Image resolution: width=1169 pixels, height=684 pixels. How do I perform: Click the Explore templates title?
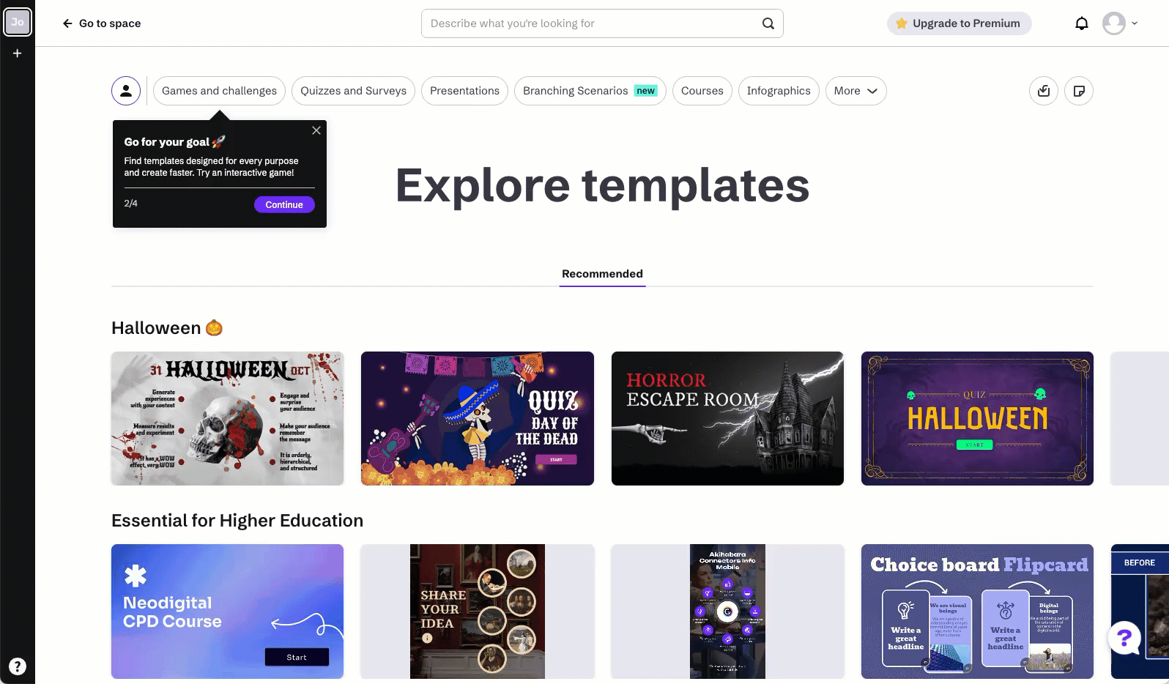(602, 185)
